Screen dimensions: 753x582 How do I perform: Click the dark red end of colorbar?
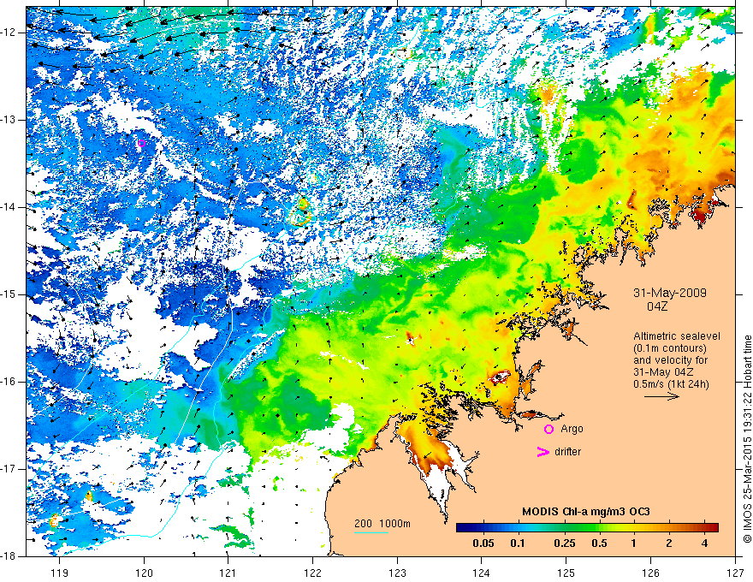tap(712, 528)
